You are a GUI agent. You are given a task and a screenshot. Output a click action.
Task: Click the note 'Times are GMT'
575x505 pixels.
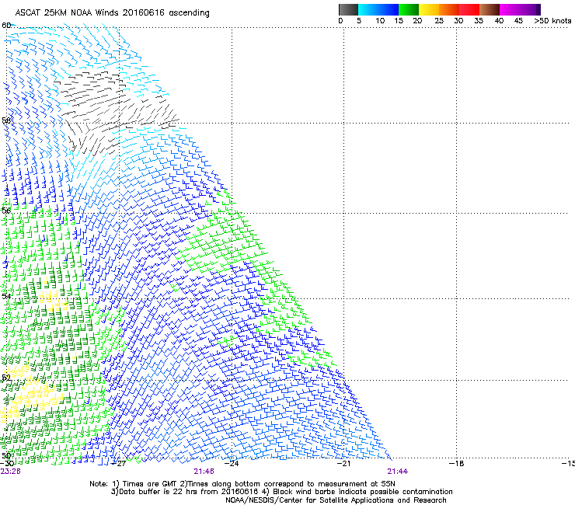[150, 484]
